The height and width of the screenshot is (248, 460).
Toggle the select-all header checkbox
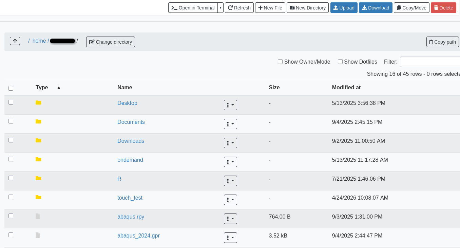[11, 88]
